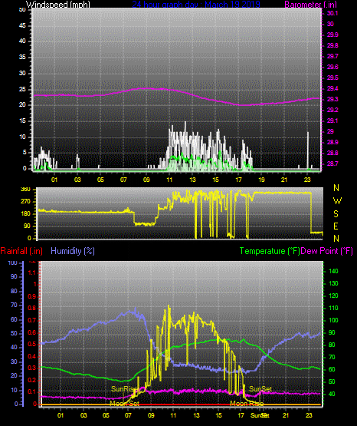The width and height of the screenshot is (357, 426).
Task: Click the 'SunRise' marker label
Action: coord(124,389)
